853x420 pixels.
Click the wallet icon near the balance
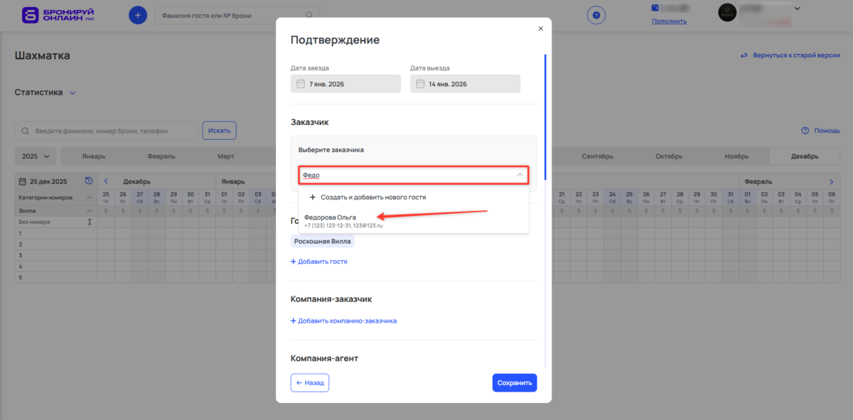(655, 8)
